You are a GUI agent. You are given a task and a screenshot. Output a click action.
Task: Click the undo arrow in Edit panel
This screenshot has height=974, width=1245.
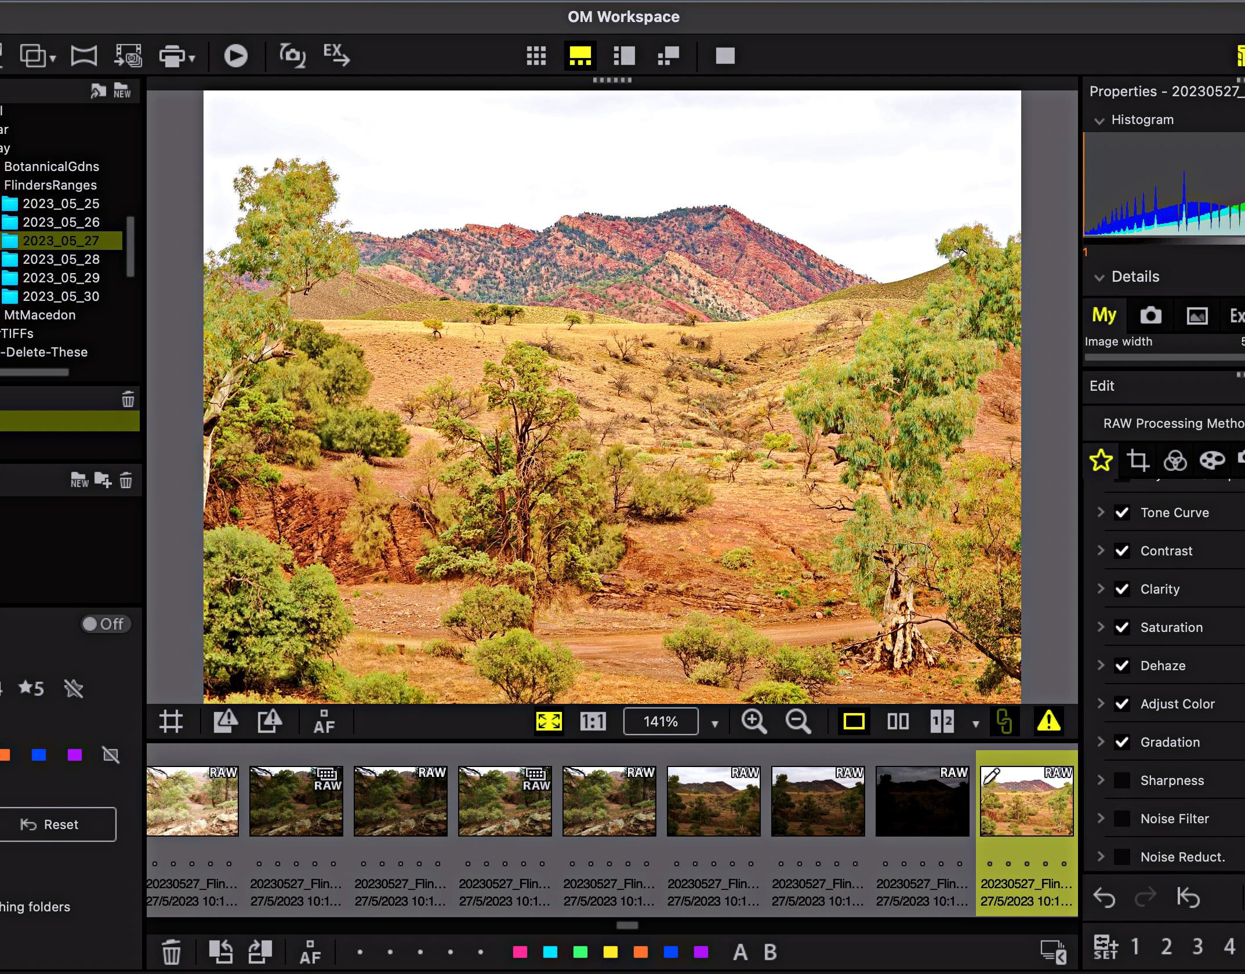1104,897
